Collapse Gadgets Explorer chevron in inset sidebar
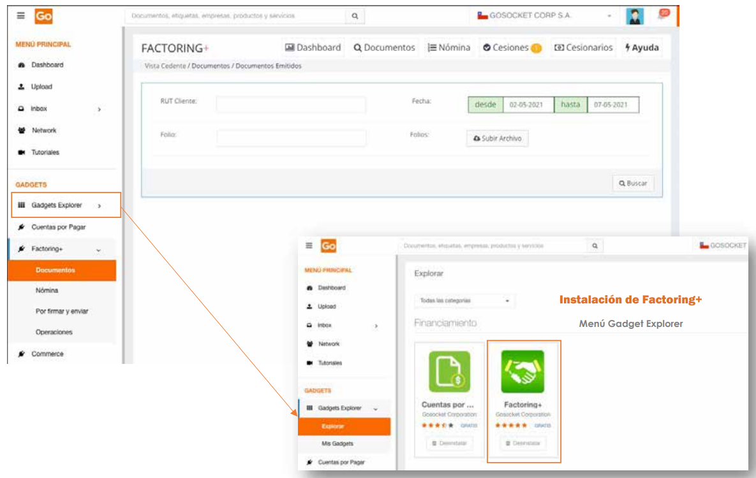The width and height of the screenshot is (756, 478). (x=376, y=409)
